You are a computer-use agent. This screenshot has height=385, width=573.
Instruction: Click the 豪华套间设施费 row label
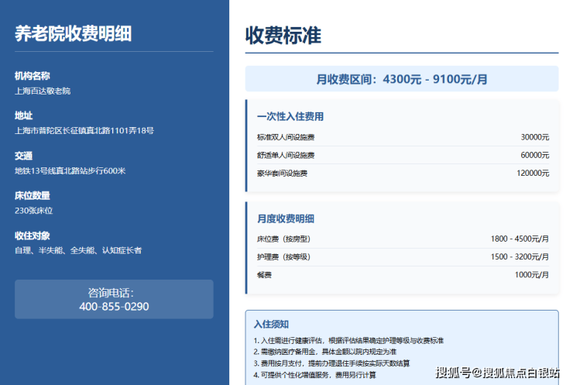coord(282,174)
